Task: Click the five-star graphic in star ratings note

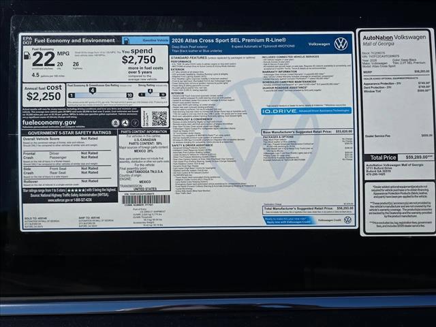Action: point(76,191)
